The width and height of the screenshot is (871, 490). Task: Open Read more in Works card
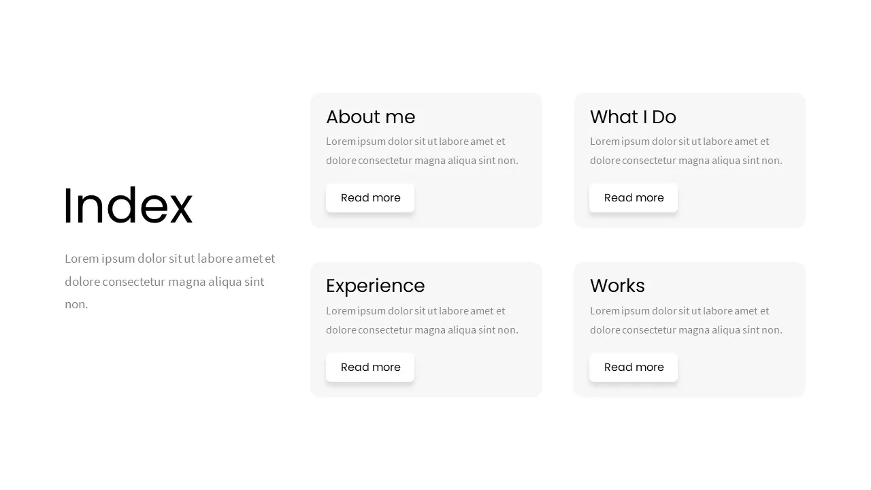pos(634,367)
